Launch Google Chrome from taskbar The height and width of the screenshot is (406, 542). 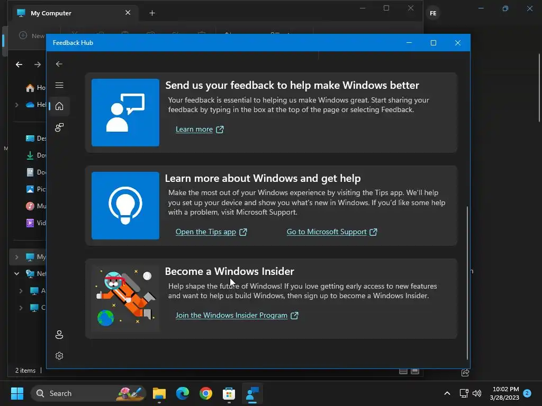click(206, 393)
